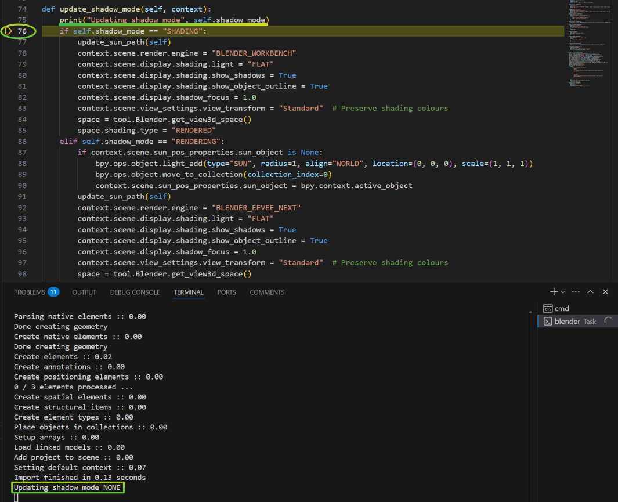Click light_add on line 88

point(182,164)
